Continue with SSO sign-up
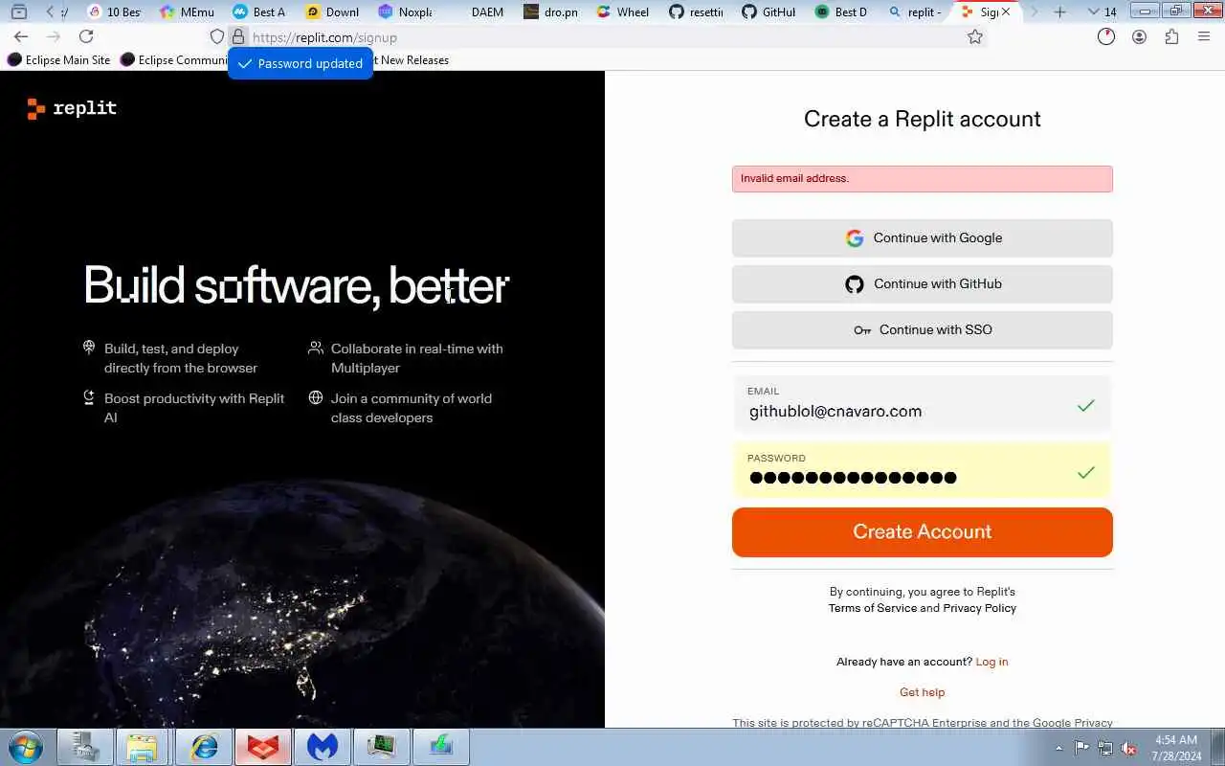Image resolution: width=1225 pixels, height=766 pixels. [x=922, y=330]
